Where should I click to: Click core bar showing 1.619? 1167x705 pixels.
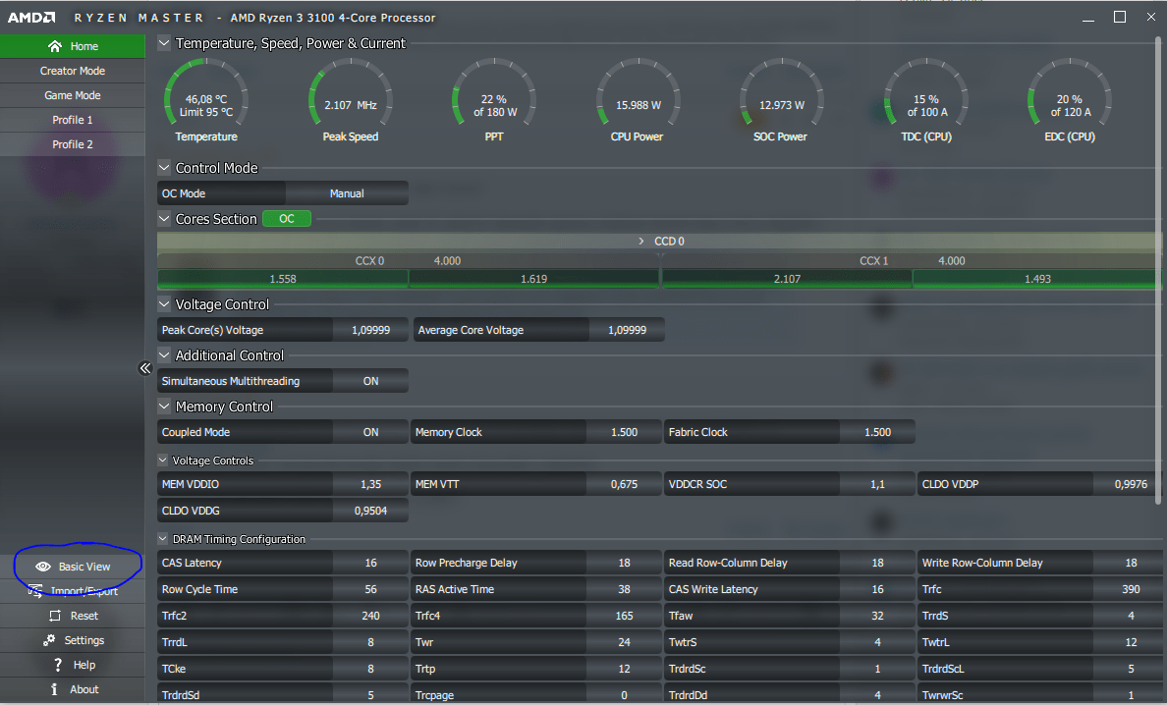point(533,279)
